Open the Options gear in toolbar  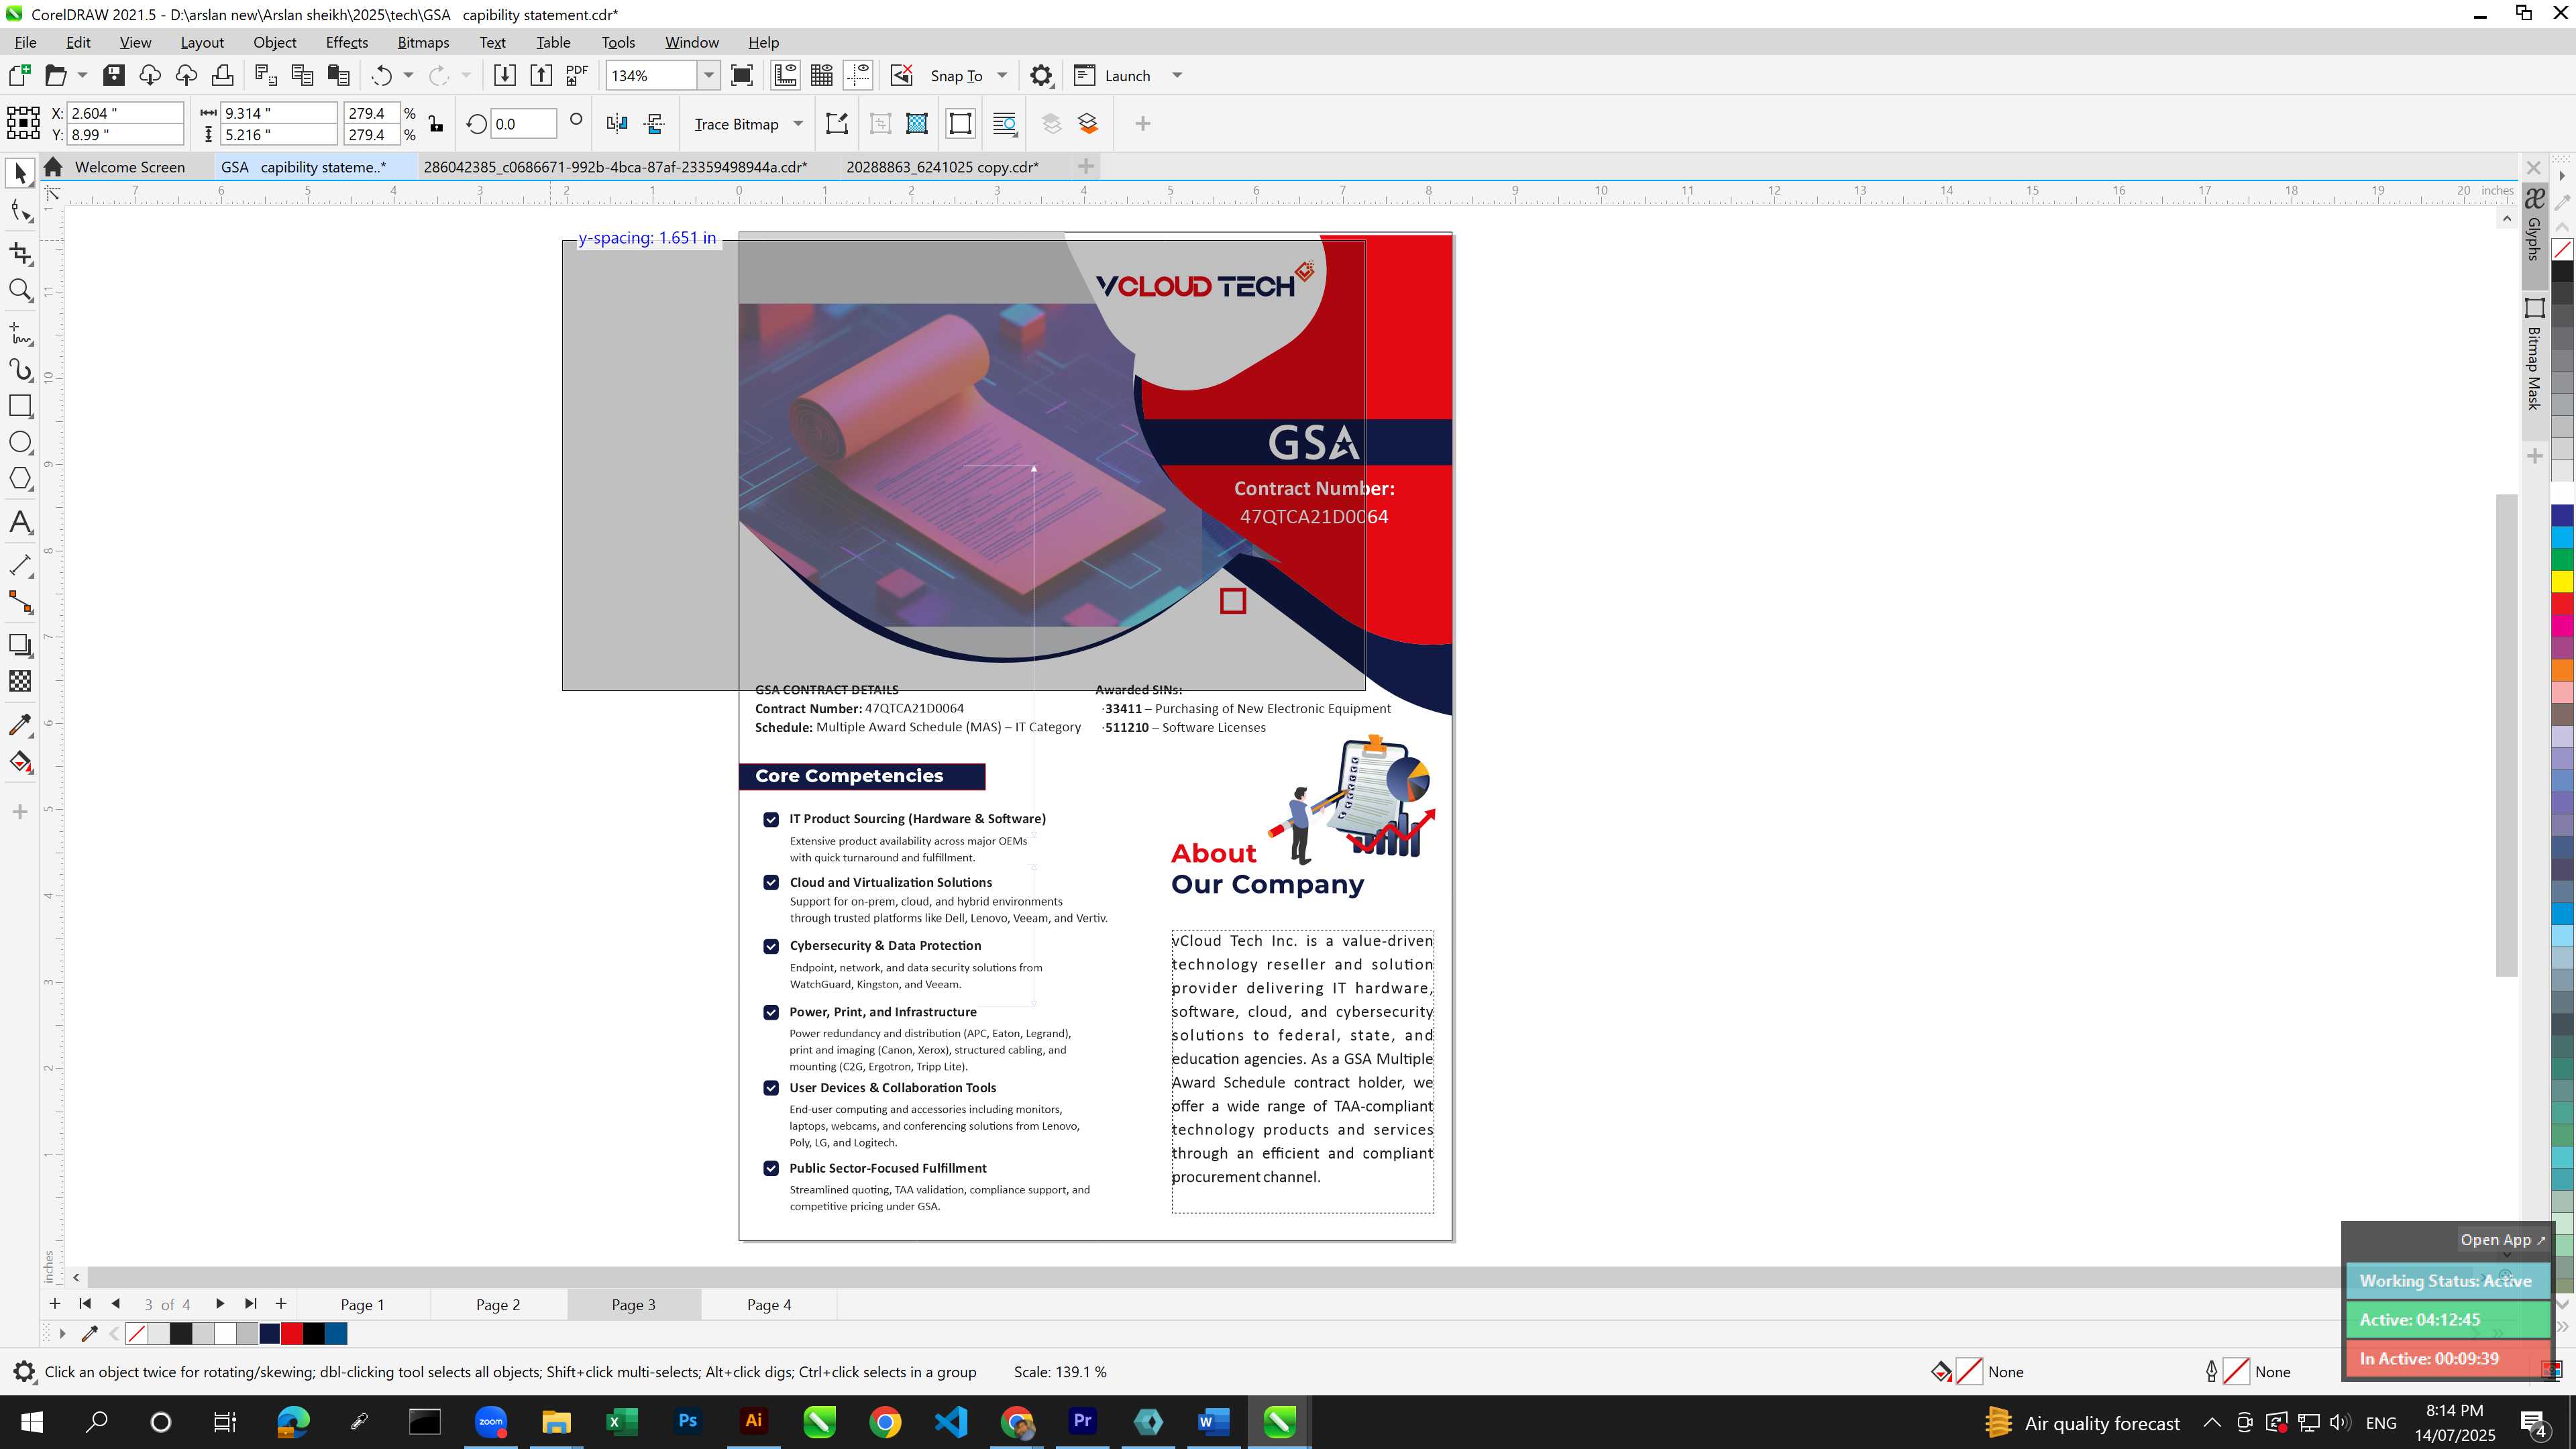coord(1041,75)
